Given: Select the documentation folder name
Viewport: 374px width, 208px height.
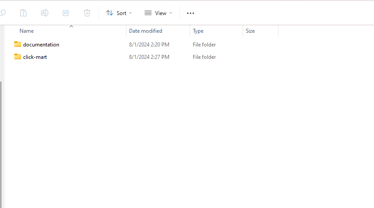Looking at the screenshot, I should 41,45.
